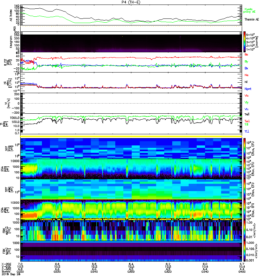Click the ESA ions Eflux color bar
262x279 pixels.
[245, 169]
